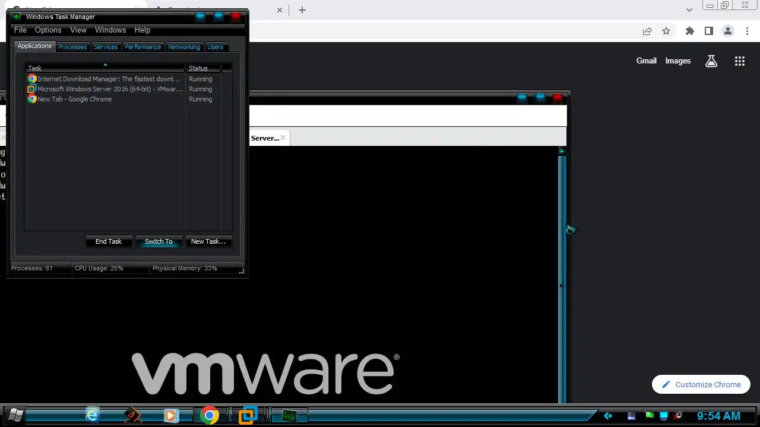Open the Windows Media Player taskbar icon

[x=170, y=415]
